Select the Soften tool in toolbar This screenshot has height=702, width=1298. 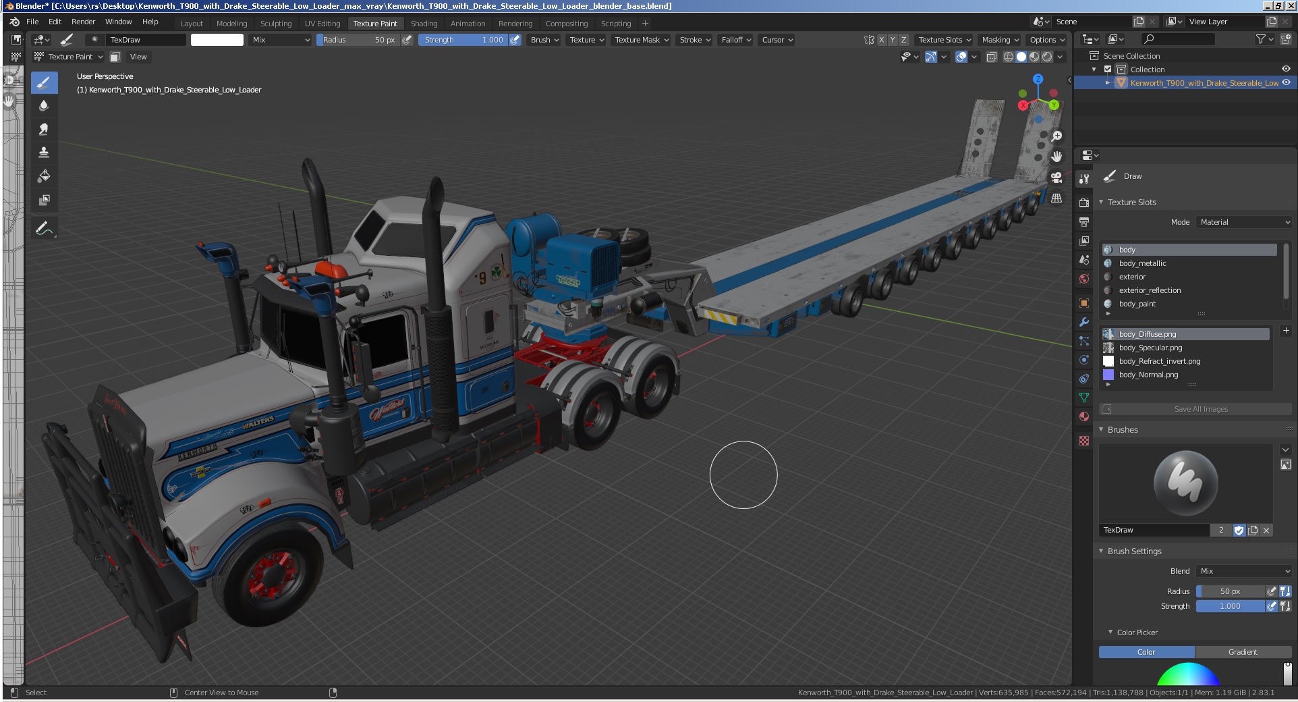pos(44,105)
